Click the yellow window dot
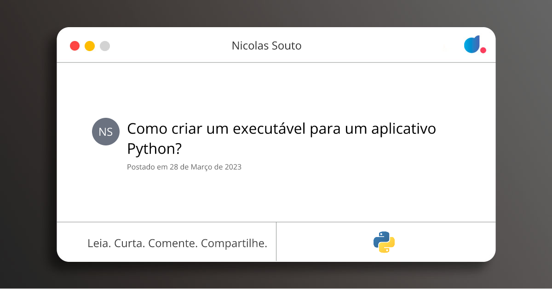The width and height of the screenshot is (552, 289). [x=90, y=46]
